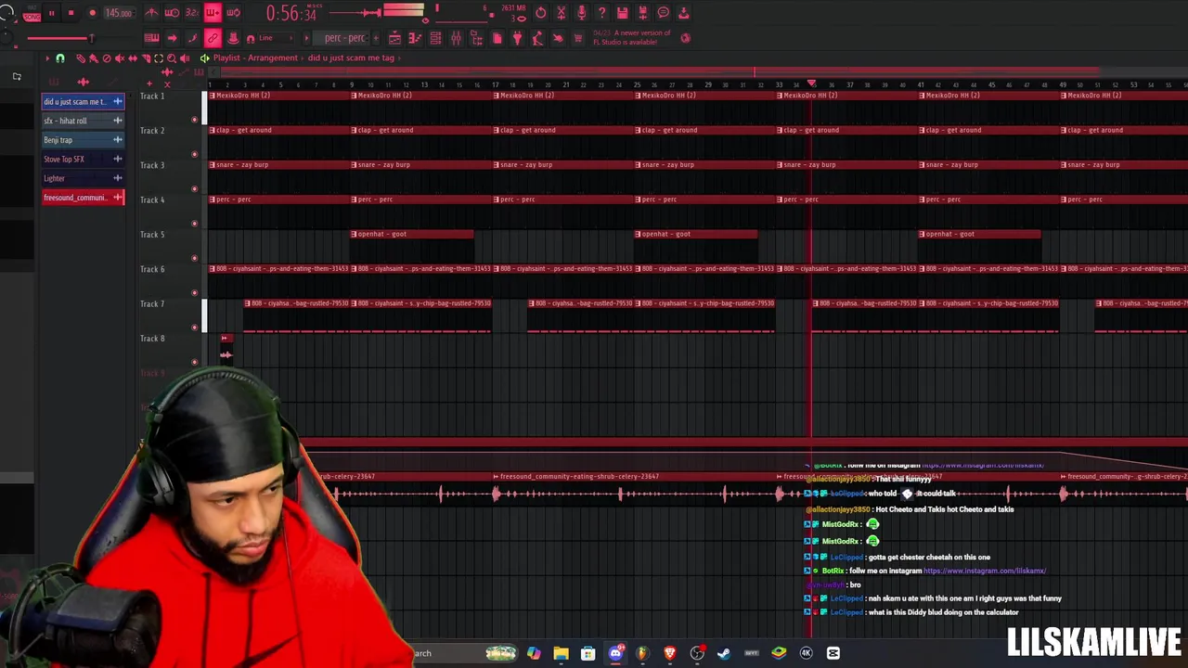Toggle wait for input to start

point(172,13)
